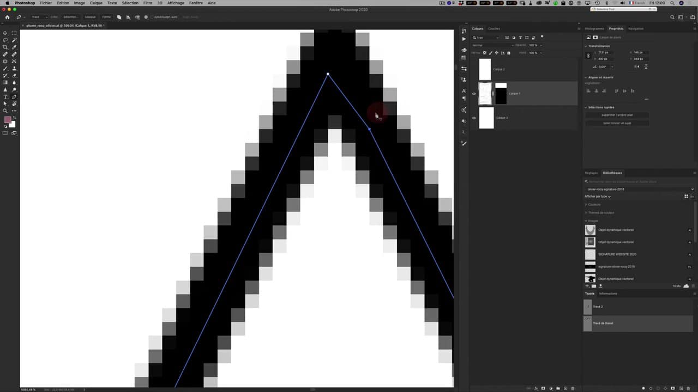
Task: Click Supprimer l'arrière-plan button
Action: [x=617, y=115]
